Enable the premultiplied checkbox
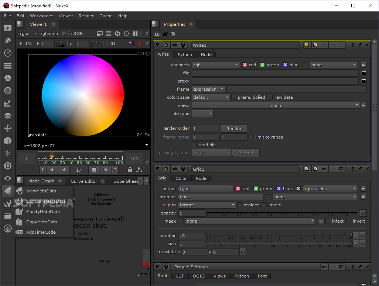This screenshot has width=379, height=286. (x=233, y=97)
